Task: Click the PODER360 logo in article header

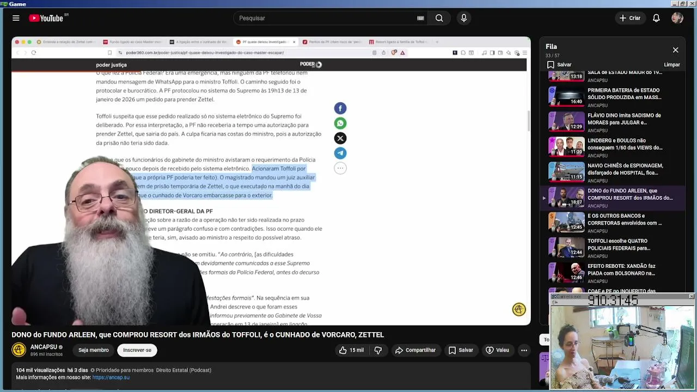Action: pos(310,64)
